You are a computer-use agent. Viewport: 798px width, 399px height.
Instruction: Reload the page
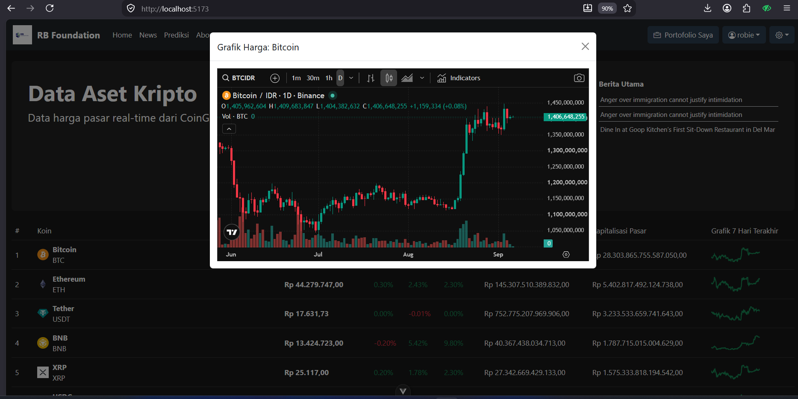pos(50,8)
